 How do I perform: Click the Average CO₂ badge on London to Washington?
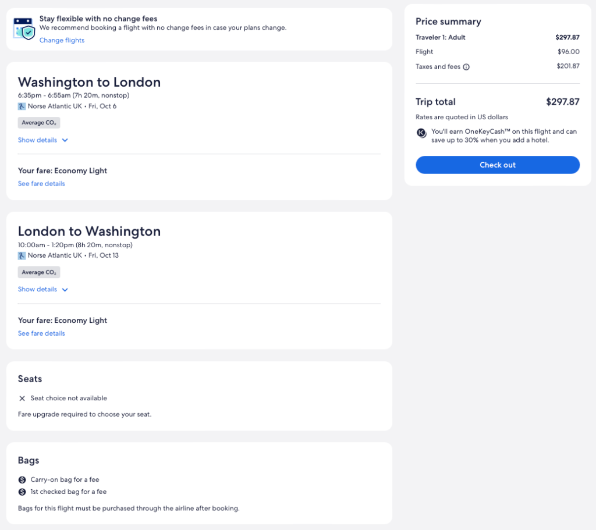(x=39, y=272)
